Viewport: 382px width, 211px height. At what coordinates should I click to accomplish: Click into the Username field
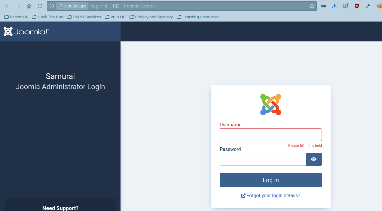click(271, 135)
